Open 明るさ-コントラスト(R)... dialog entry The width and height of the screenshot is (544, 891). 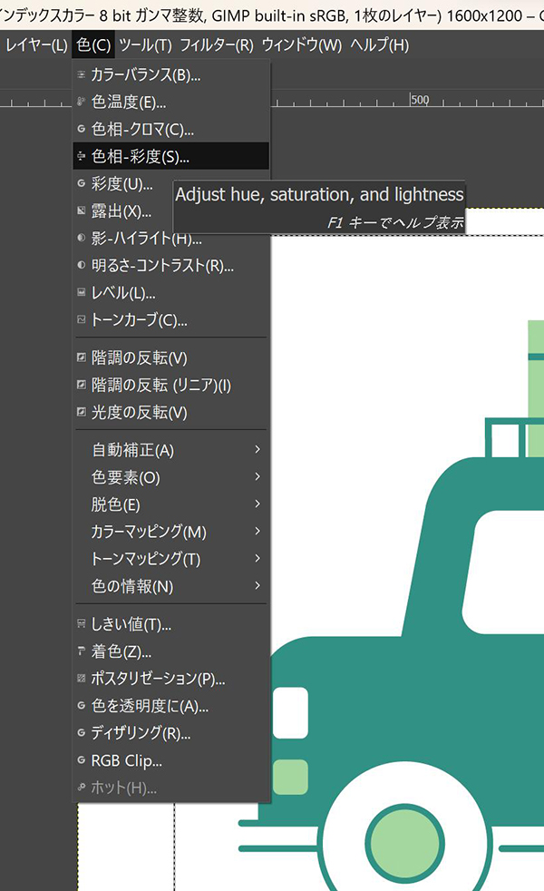171,265
